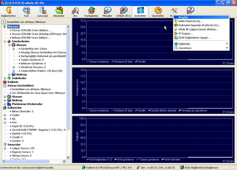Click the Gön/İnd transfer arrows status icon

click(x=138, y=167)
